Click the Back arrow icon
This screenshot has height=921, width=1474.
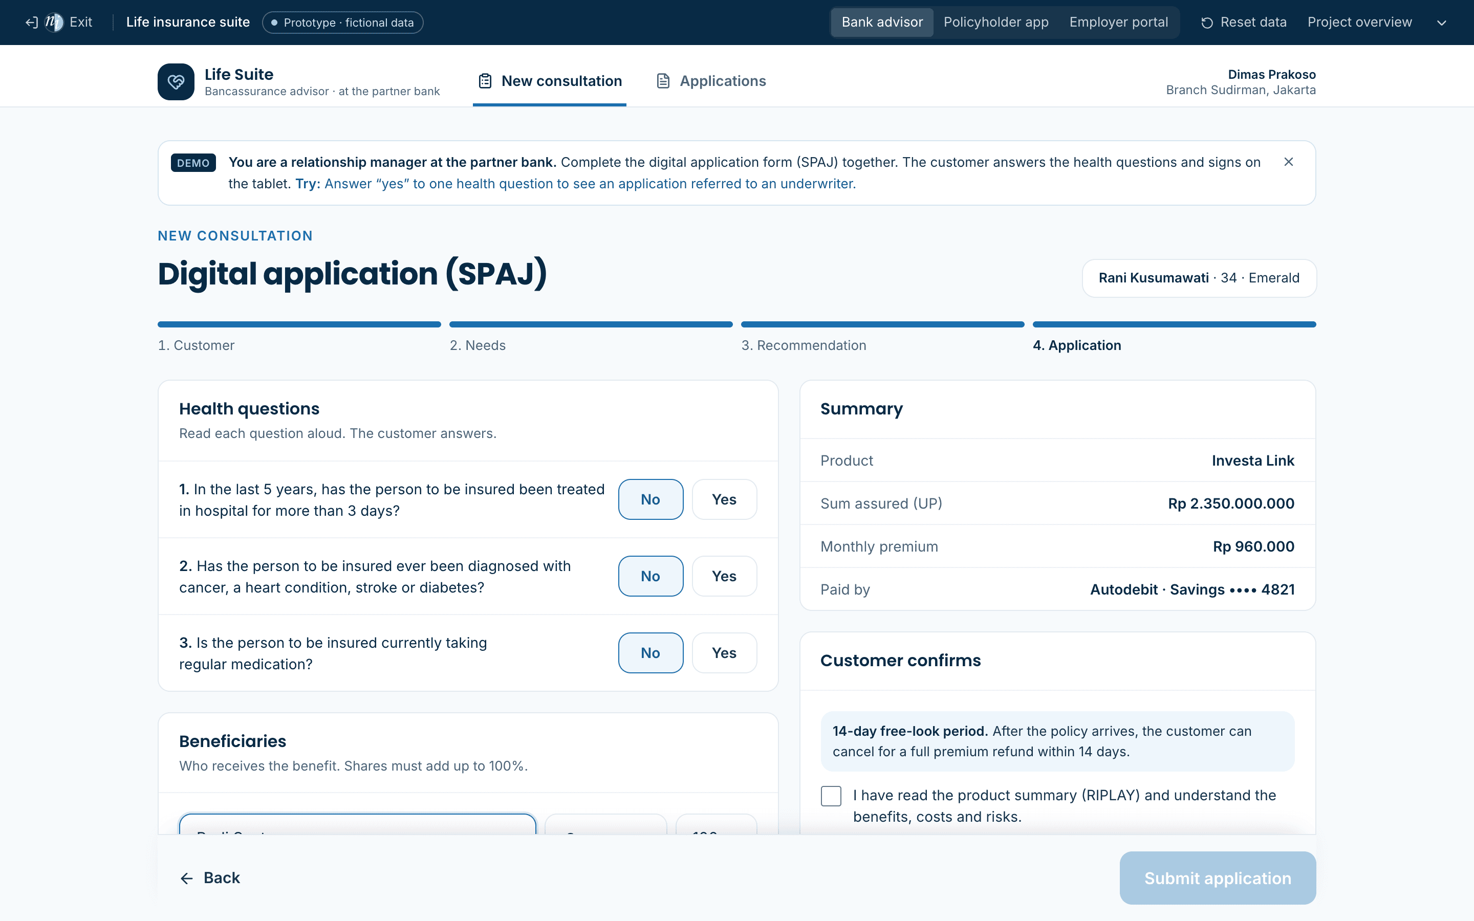pyautogui.click(x=186, y=878)
